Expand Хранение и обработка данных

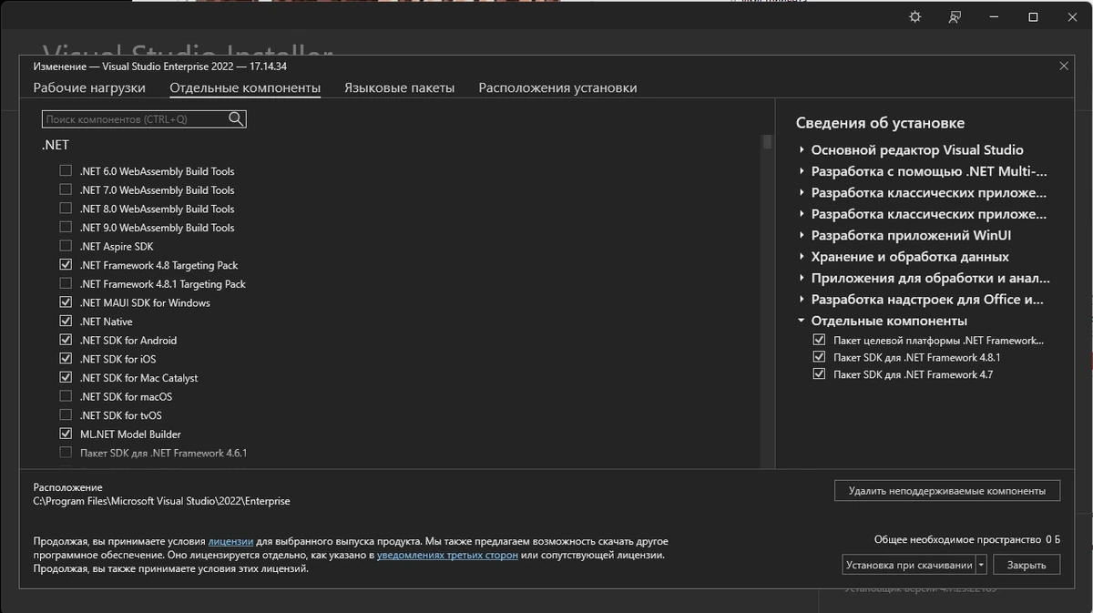coord(802,257)
